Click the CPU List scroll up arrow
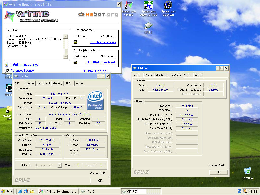This screenshot has width=260, height=195. pos(66,37)
